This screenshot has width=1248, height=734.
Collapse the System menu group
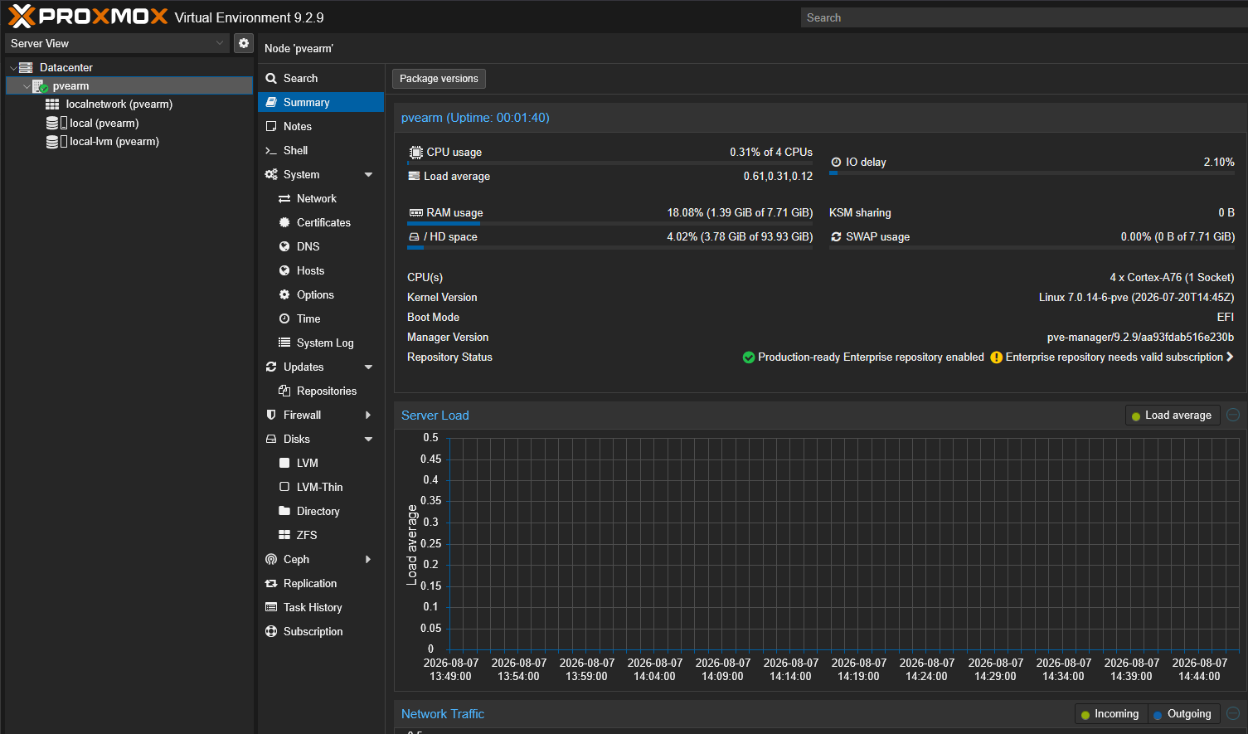(368, 175)
